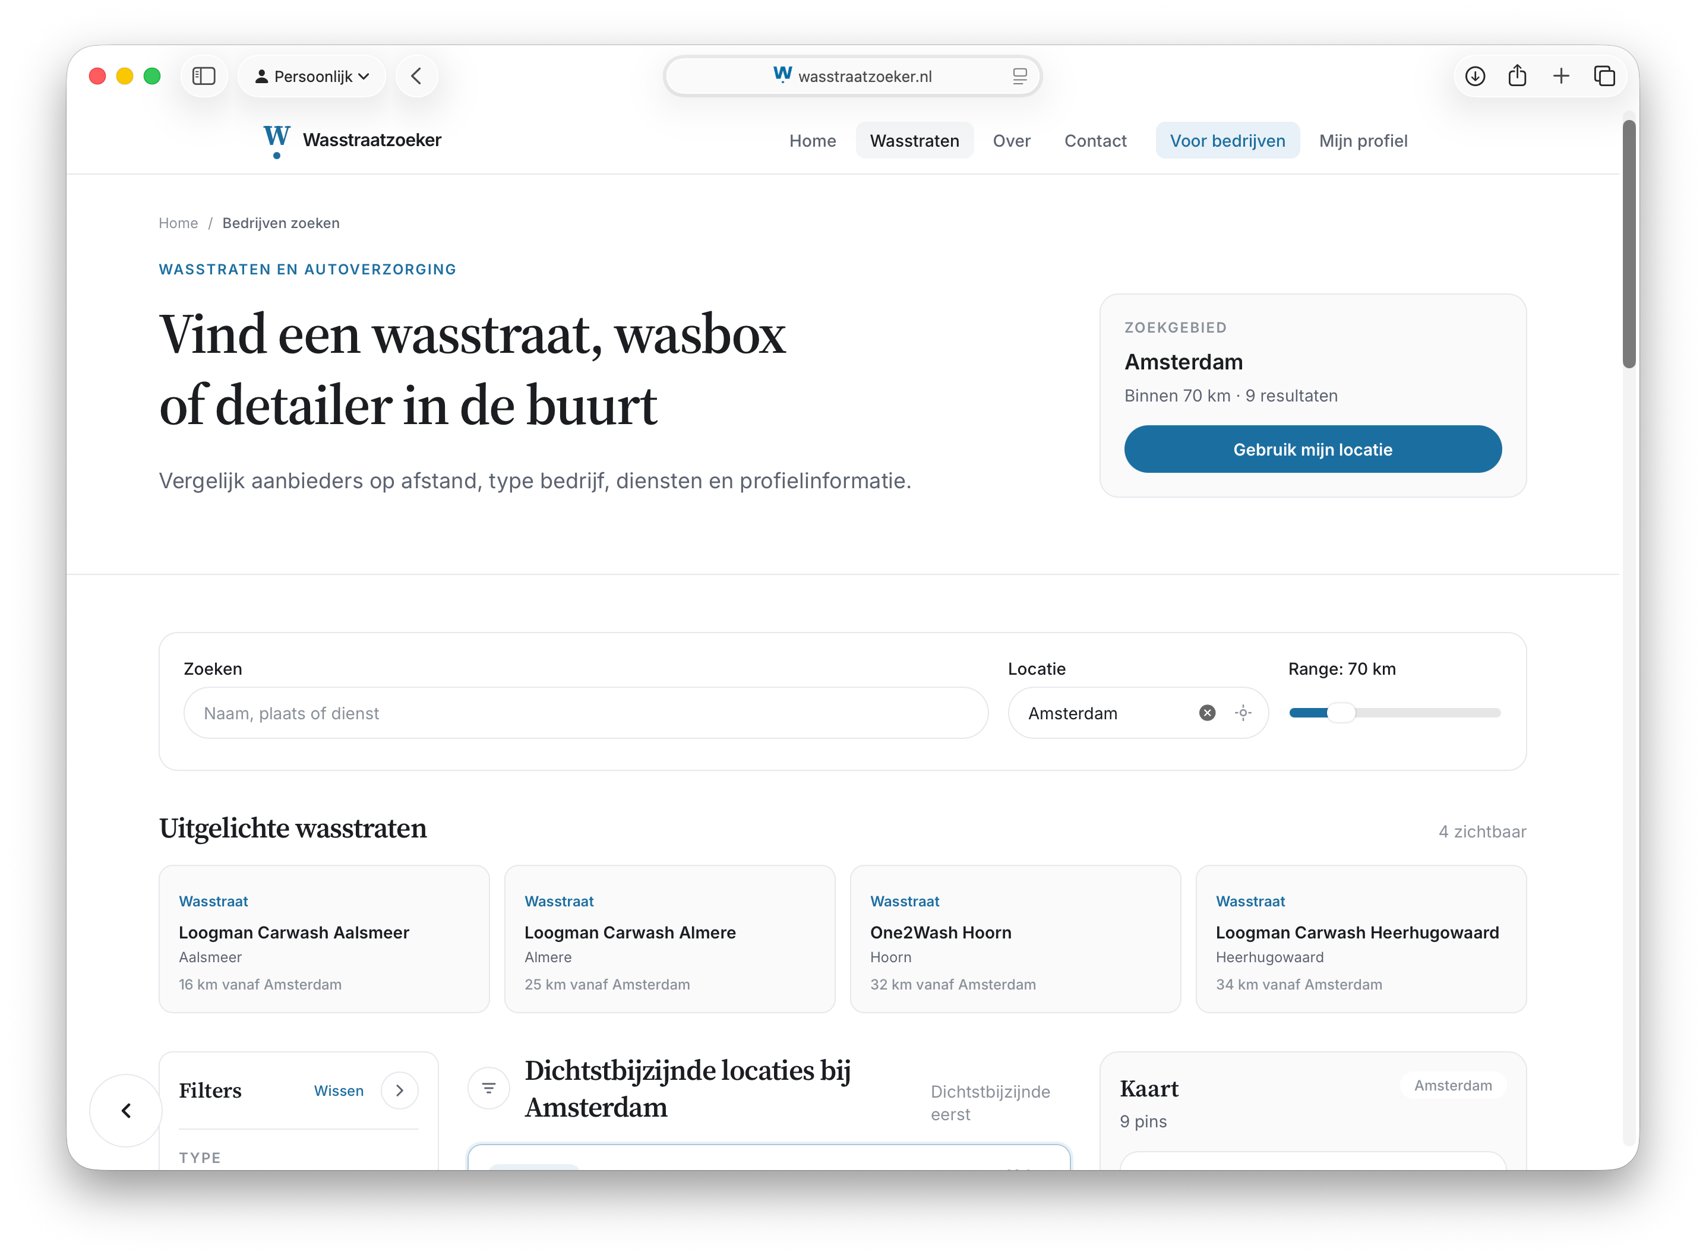The image size is (1706, 1258).
Task: Show the tab overview icon
Action: (x=1604, y=76)
